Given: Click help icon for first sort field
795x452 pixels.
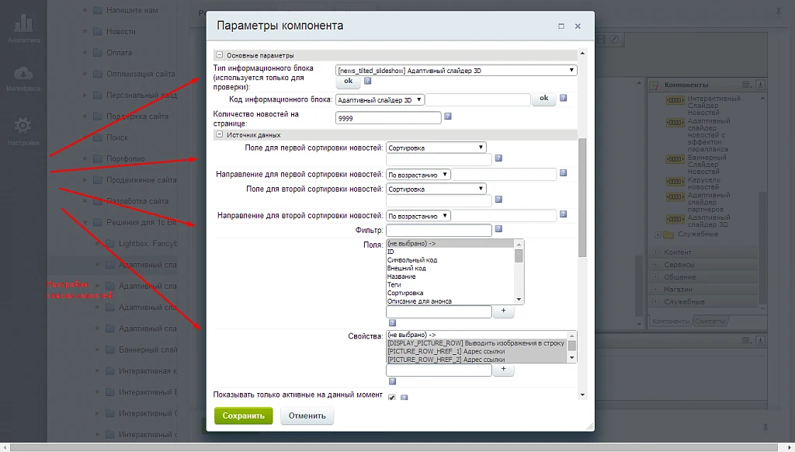Looking at the screenshot, I should (498, 158).
